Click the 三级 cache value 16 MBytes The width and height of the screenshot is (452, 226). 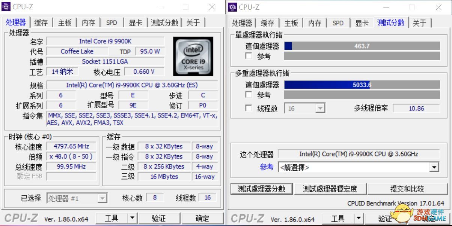164,177
